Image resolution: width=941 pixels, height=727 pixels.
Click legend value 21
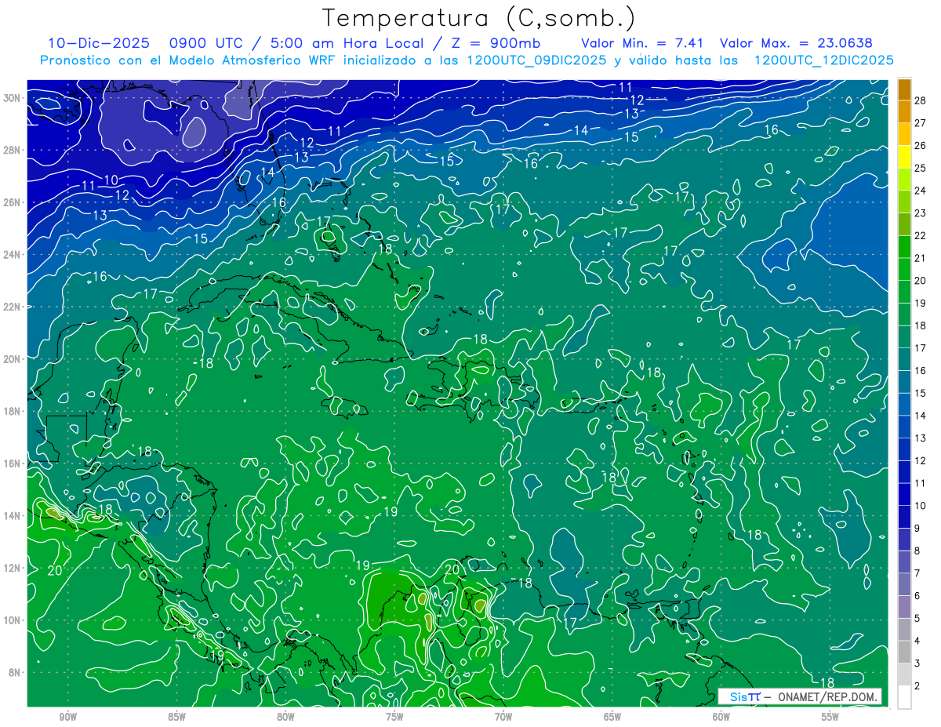[921, 258]
